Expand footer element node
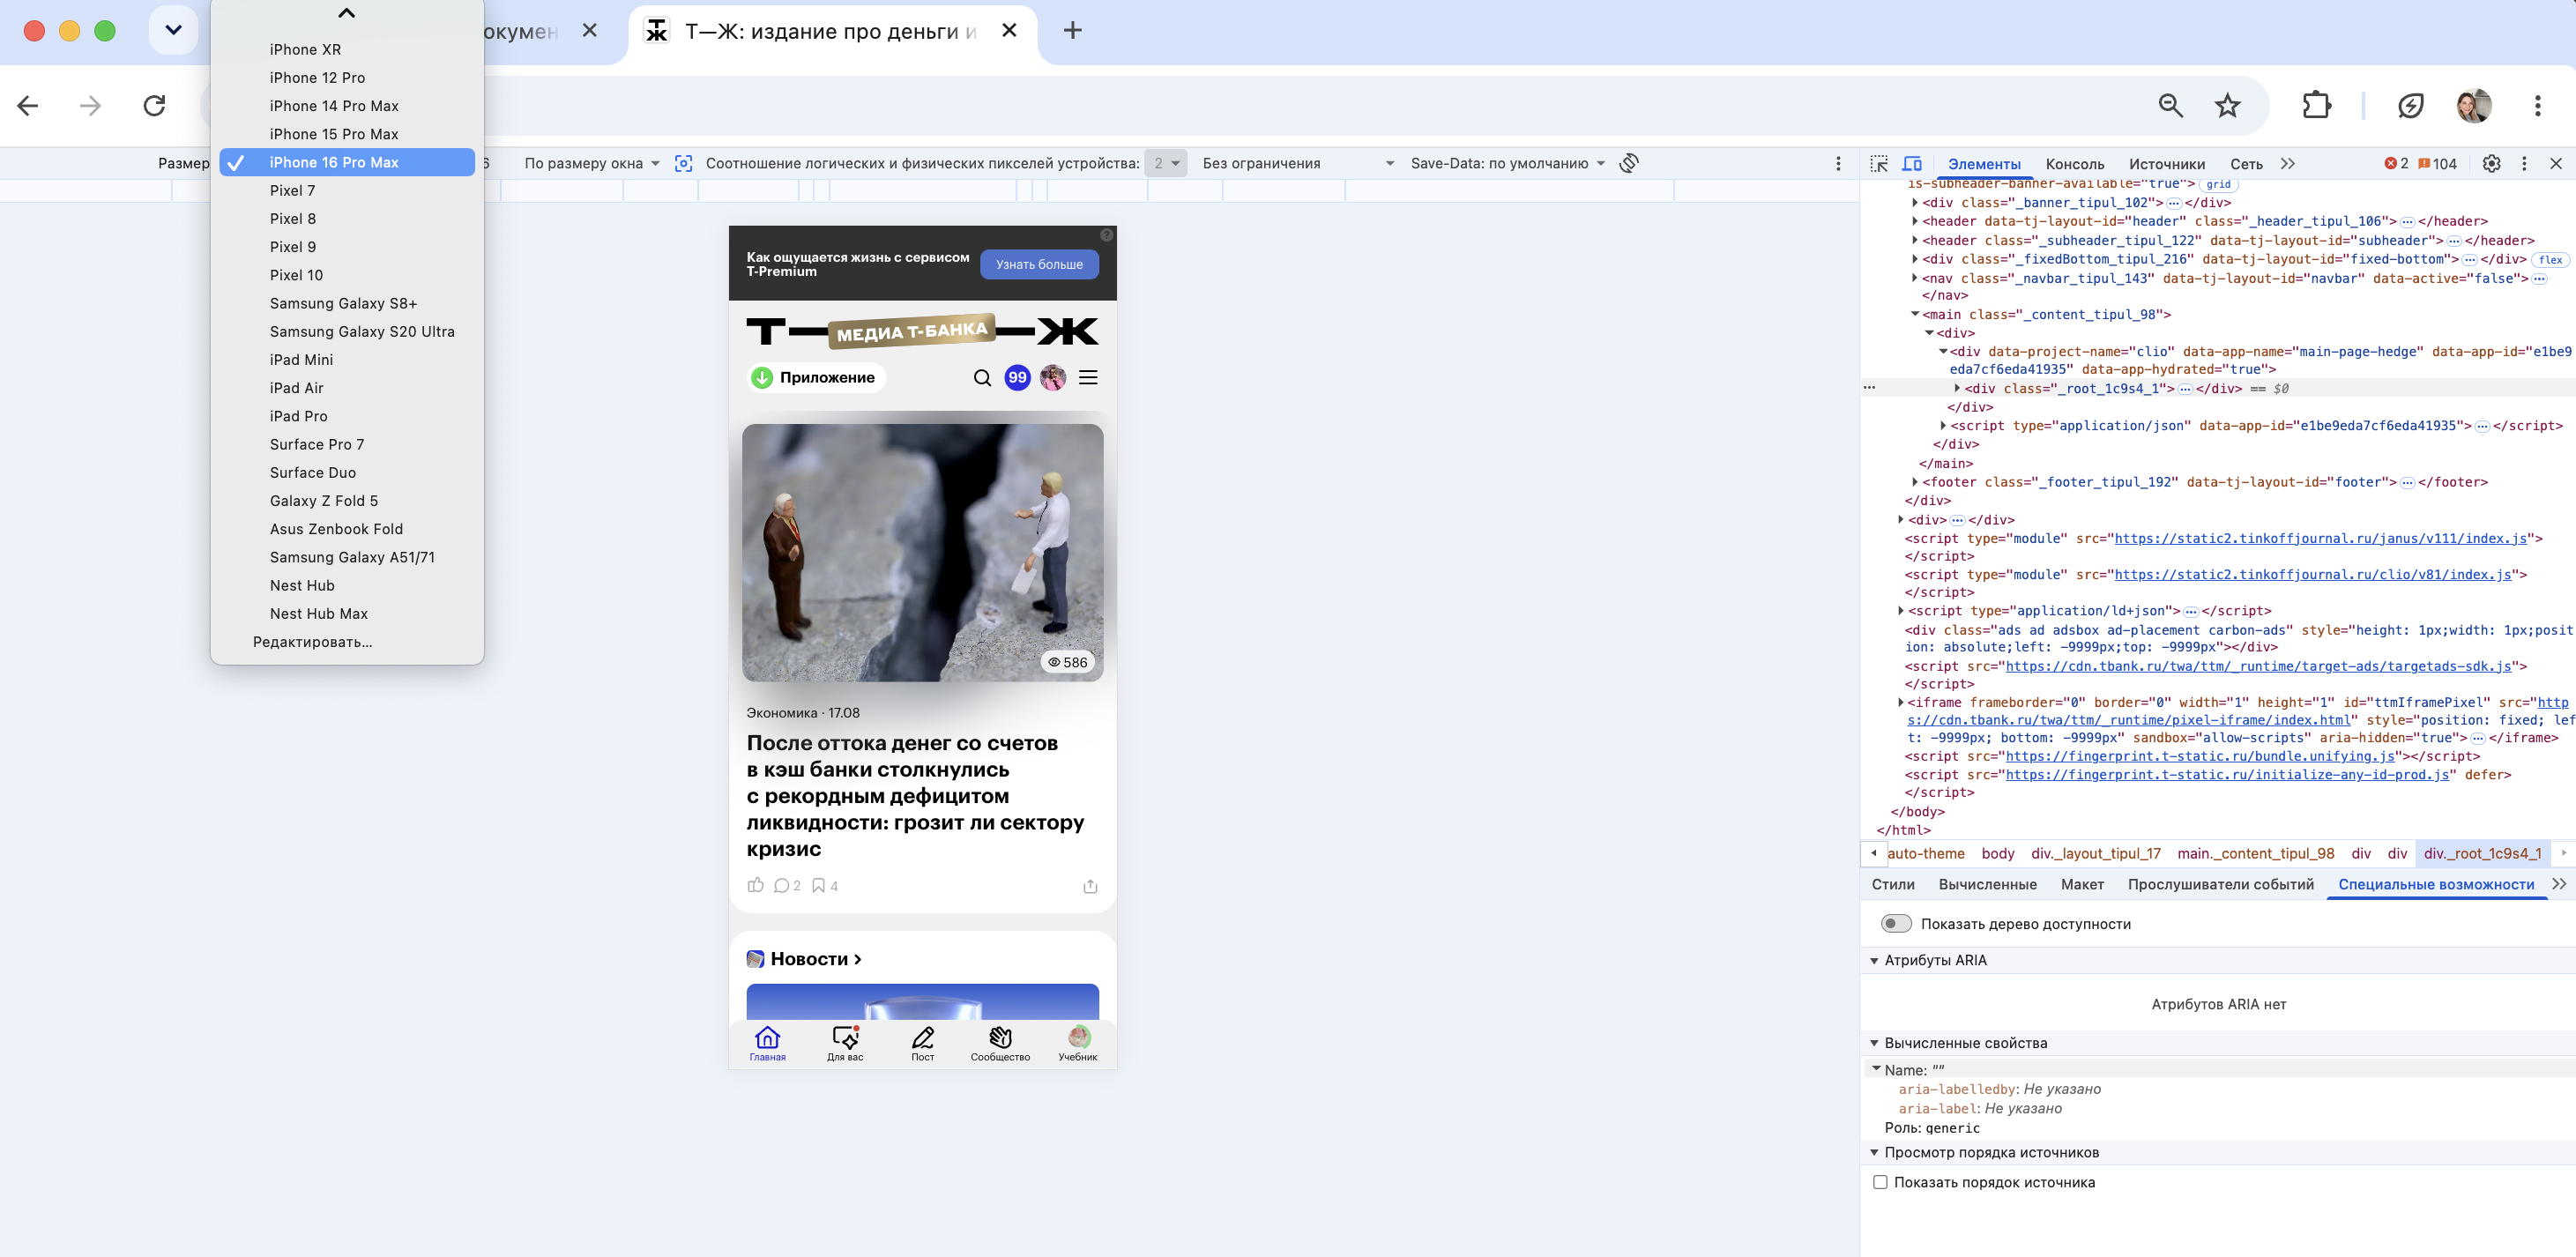The image size is (2576, 1257). [1915, 482]
